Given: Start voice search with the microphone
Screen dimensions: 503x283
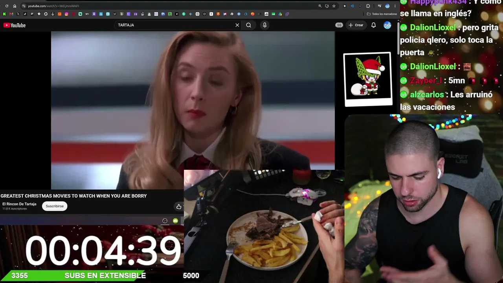Looking at the screenshot, I should [x=264, y=25].
